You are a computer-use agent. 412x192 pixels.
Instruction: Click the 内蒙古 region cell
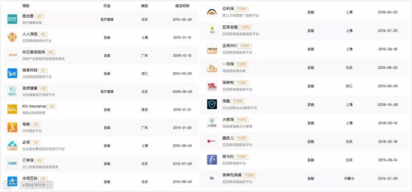coord(349,178)
